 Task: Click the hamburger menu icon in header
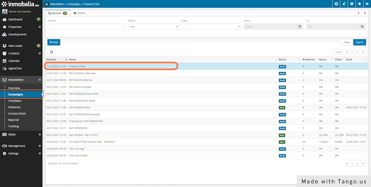click(47, 4)
